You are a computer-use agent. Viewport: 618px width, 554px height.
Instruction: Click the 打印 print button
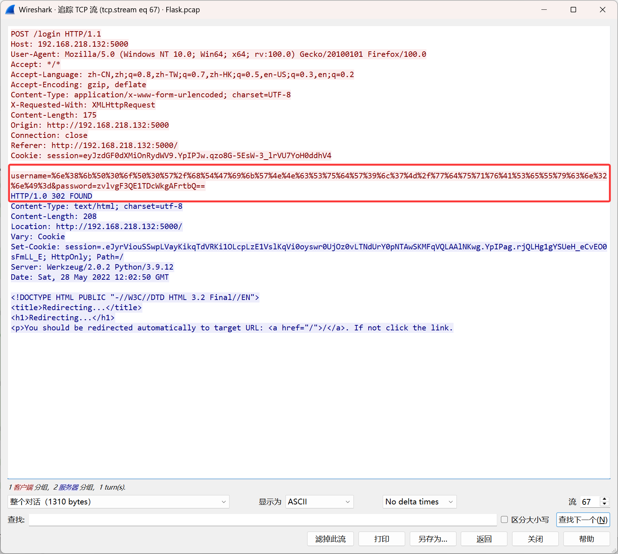(382, 539)
